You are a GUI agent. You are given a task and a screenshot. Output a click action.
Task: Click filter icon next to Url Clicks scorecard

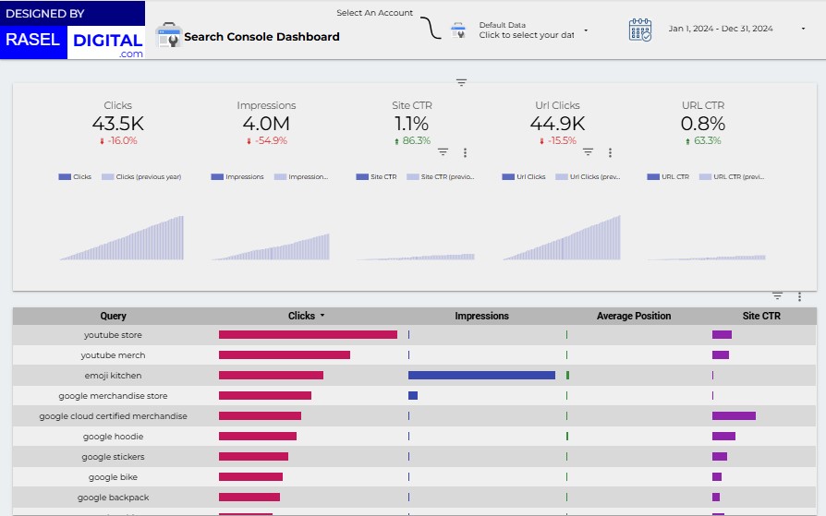click(588, 152)
